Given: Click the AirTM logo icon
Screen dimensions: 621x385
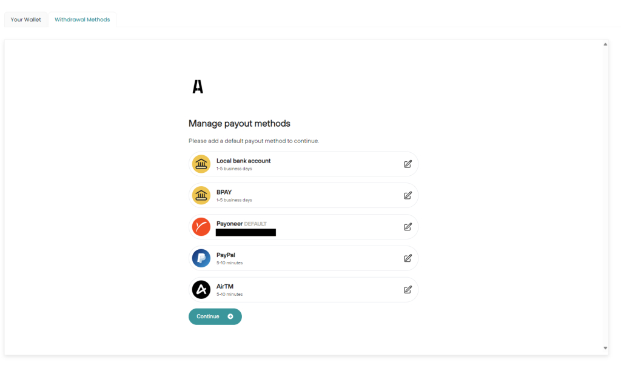Looking at the screenshot, I should click(201, 289).
